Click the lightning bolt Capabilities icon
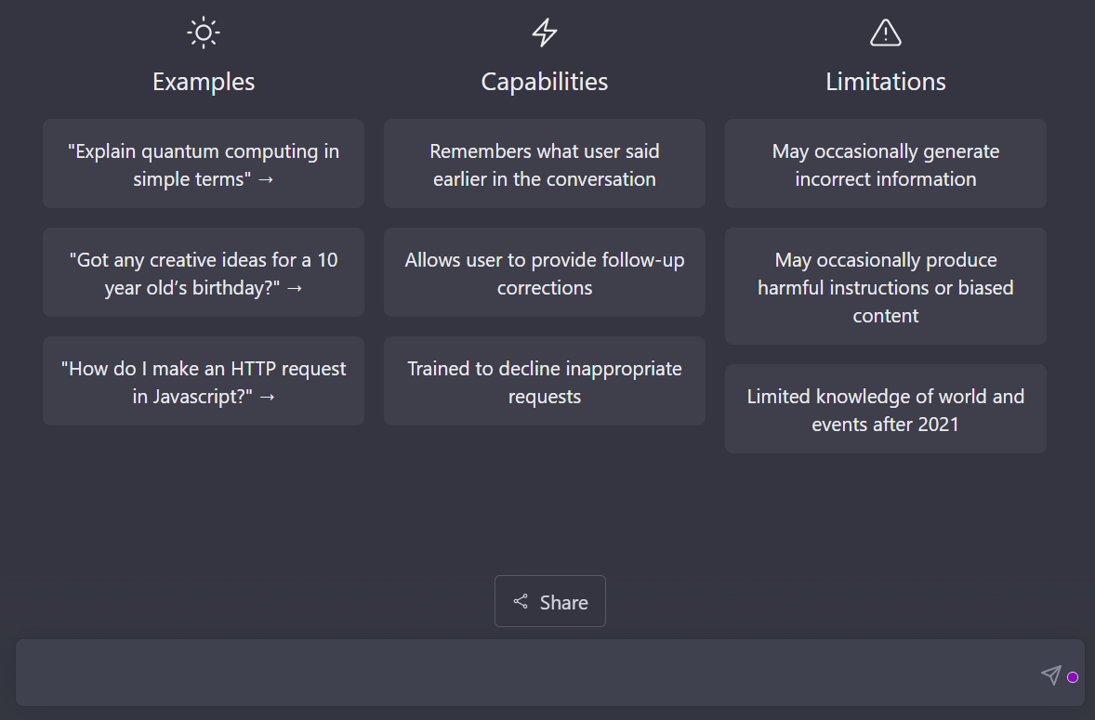The width and height of the screenshot is (1095, 720). tap(544, 32)
